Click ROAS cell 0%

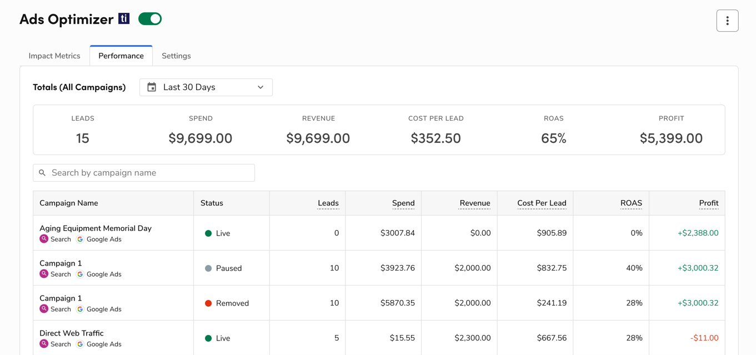(x=637, y=233)
